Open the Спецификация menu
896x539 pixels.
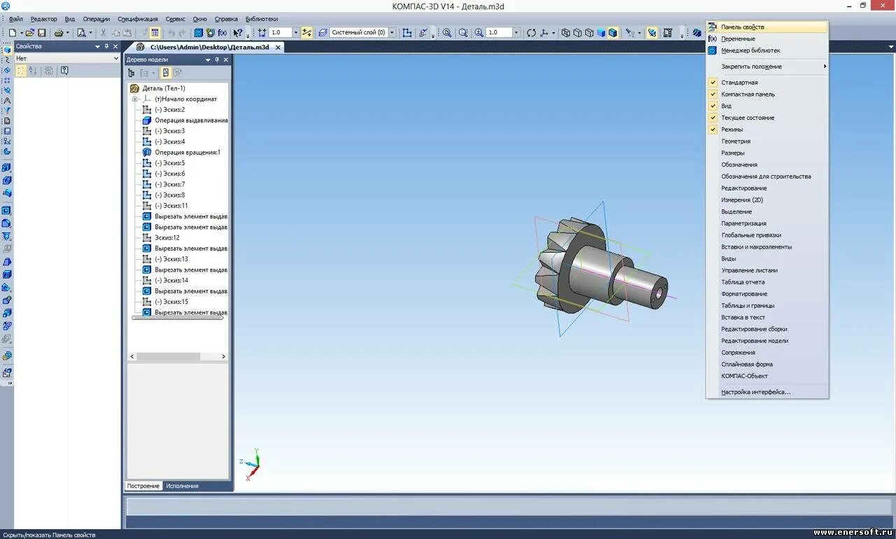tap(138, 19)
